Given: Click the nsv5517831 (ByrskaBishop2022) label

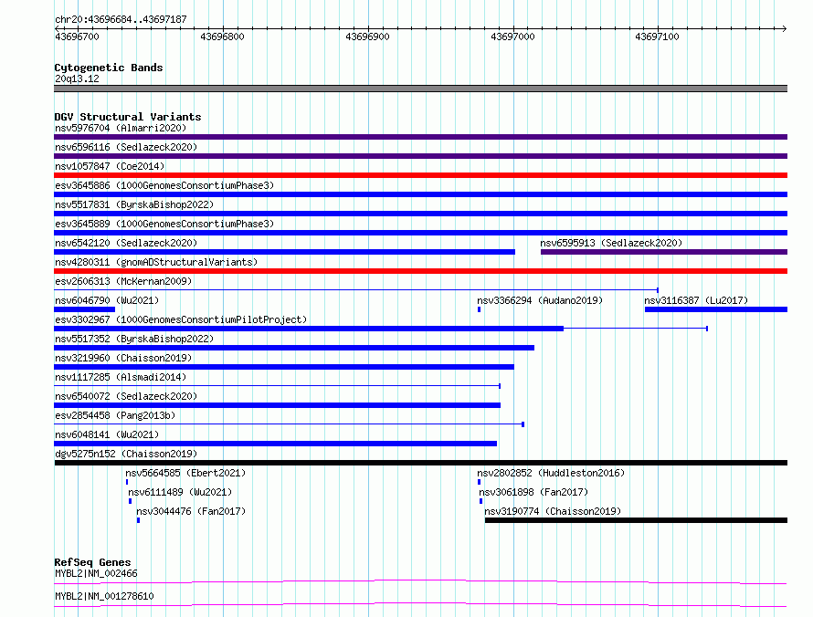Looking at the screenshot, I should [x=134, y=204].
